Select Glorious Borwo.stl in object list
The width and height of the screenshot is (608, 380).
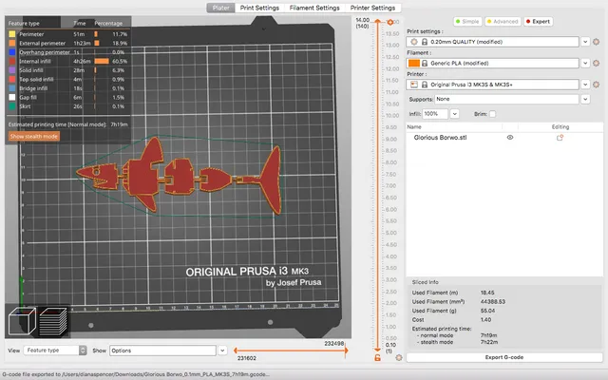[440, 137]
